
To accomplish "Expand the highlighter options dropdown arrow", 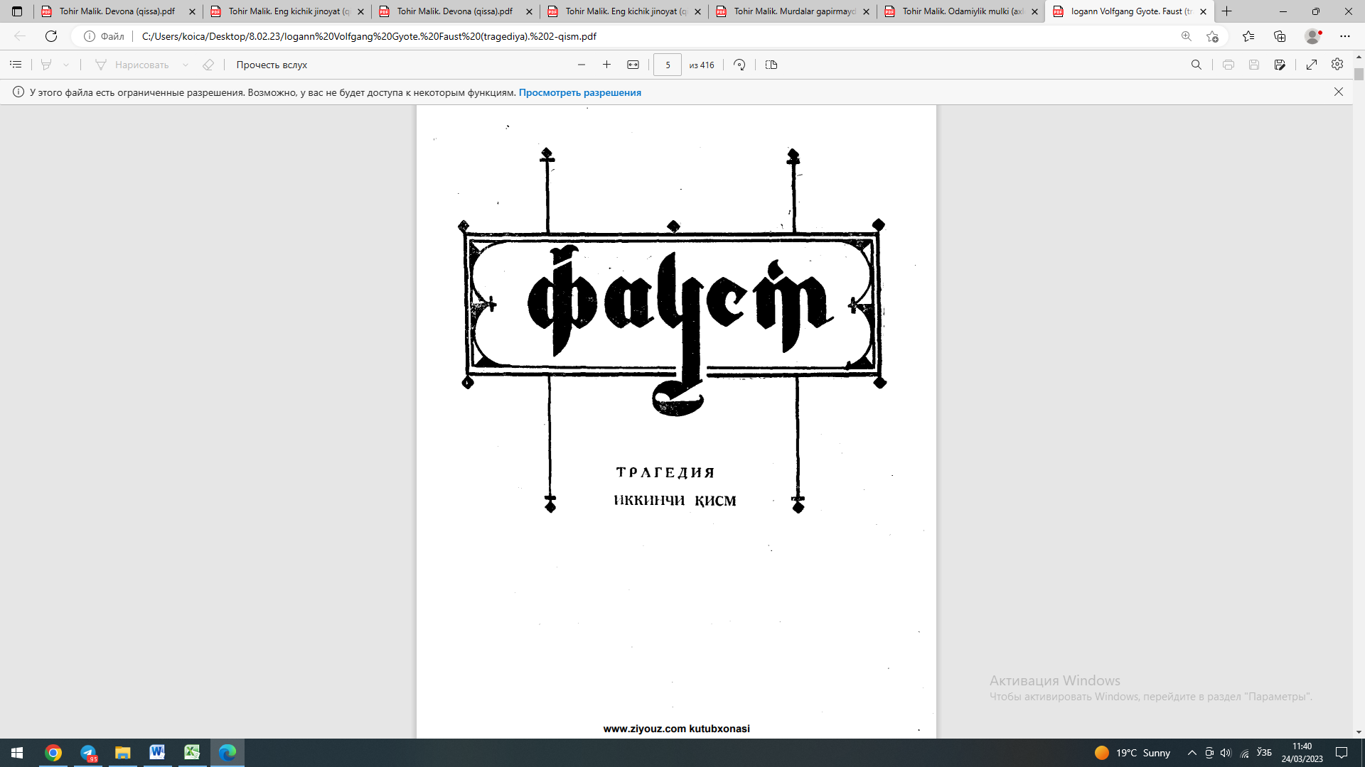I will pyautogui.click(x=66, y=65).
